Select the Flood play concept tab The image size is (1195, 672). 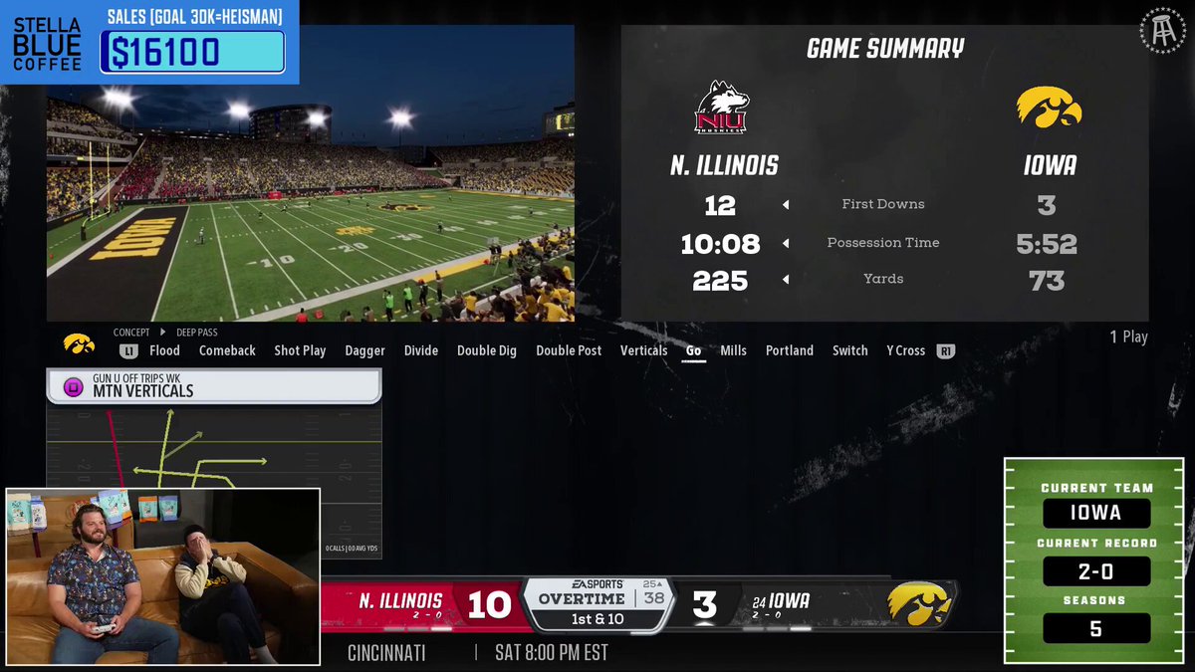tap(164, 350)
